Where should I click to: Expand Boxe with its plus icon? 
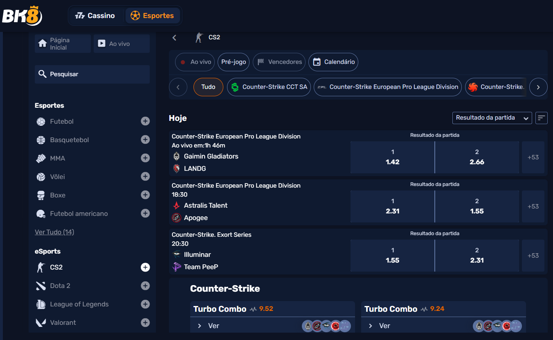145,195
